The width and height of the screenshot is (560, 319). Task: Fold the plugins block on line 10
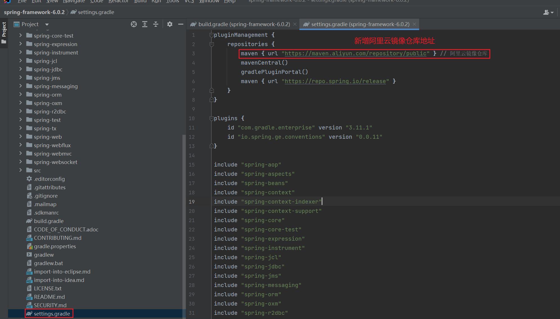tap(212, 119)
